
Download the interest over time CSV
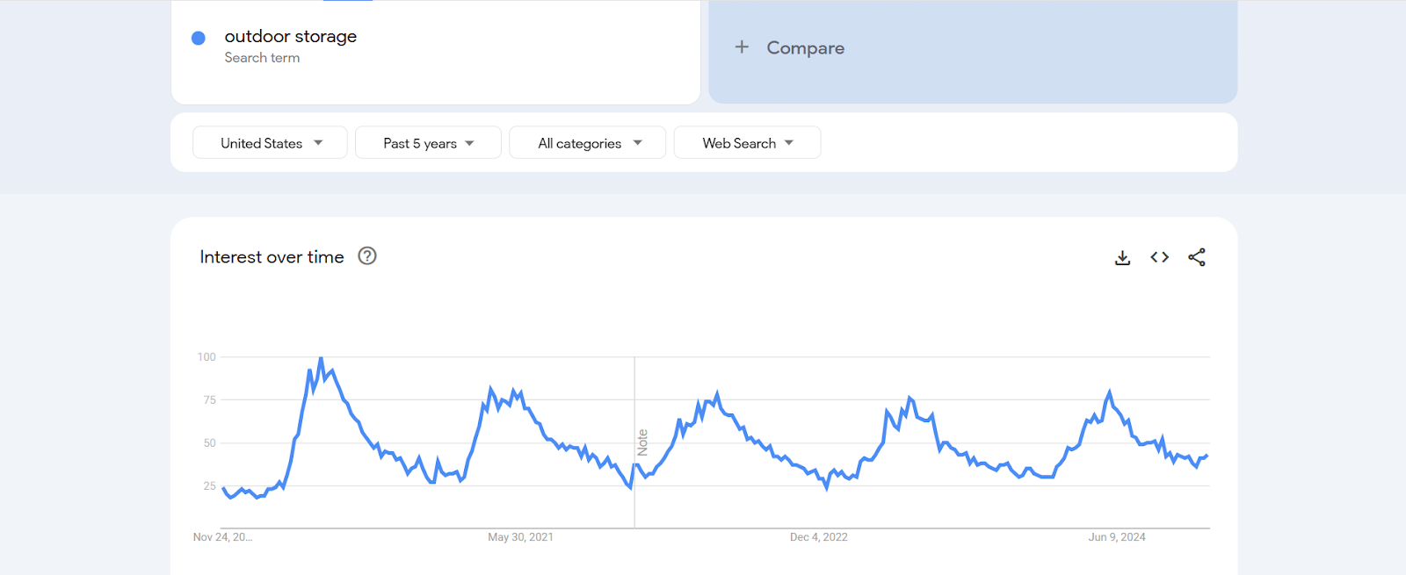(x=1122, y=257)
